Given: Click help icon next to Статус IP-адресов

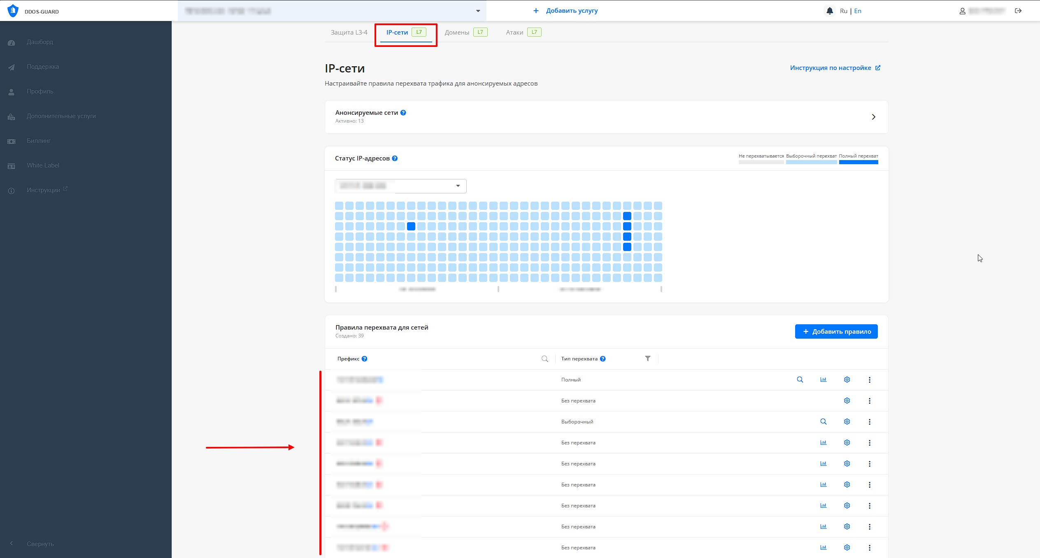Looking at the screenshot, I should coord(395,158).
